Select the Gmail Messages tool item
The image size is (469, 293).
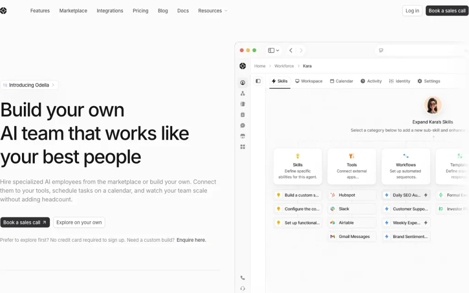[352, 237]
